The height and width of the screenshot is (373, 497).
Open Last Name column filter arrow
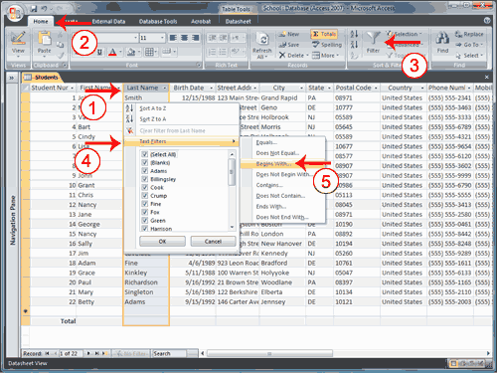(164, 89)
